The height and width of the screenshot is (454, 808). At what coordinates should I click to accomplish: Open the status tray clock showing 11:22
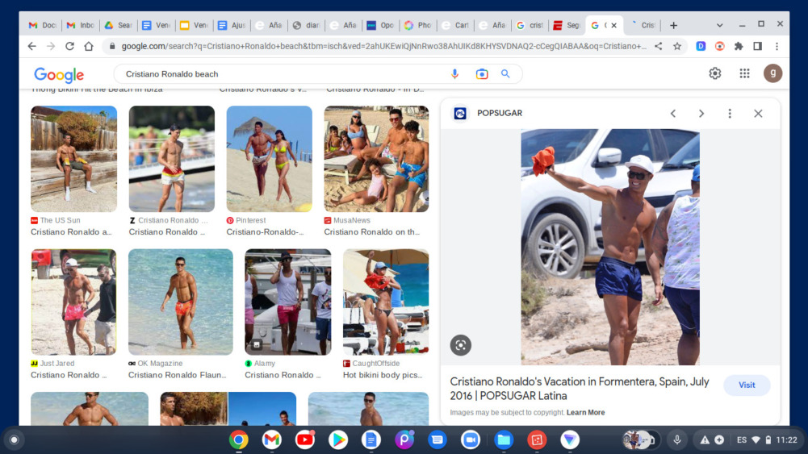pos(786,439)
